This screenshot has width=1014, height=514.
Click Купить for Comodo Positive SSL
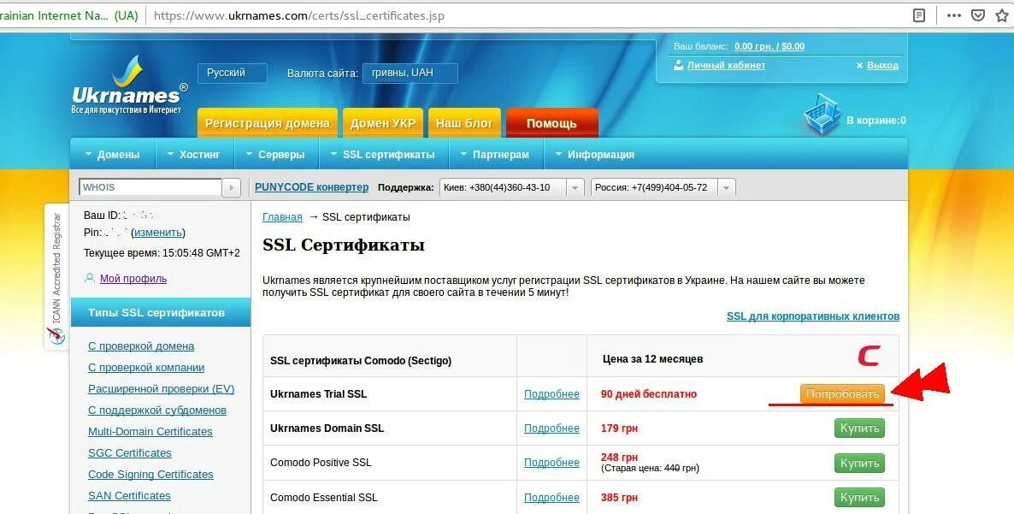click(x=858, y=463)
